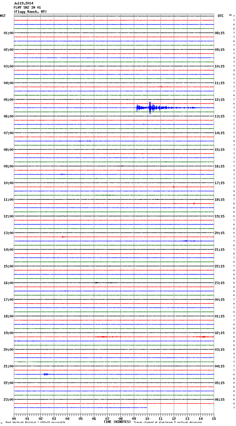
Task: Click the 10 minute axis tick label
Action: pyautogui.click(x=147, y=419)
